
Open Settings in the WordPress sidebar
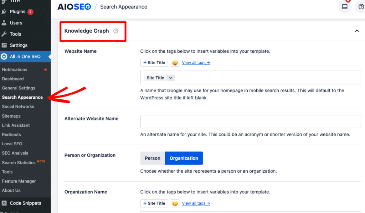coord(19,45)
